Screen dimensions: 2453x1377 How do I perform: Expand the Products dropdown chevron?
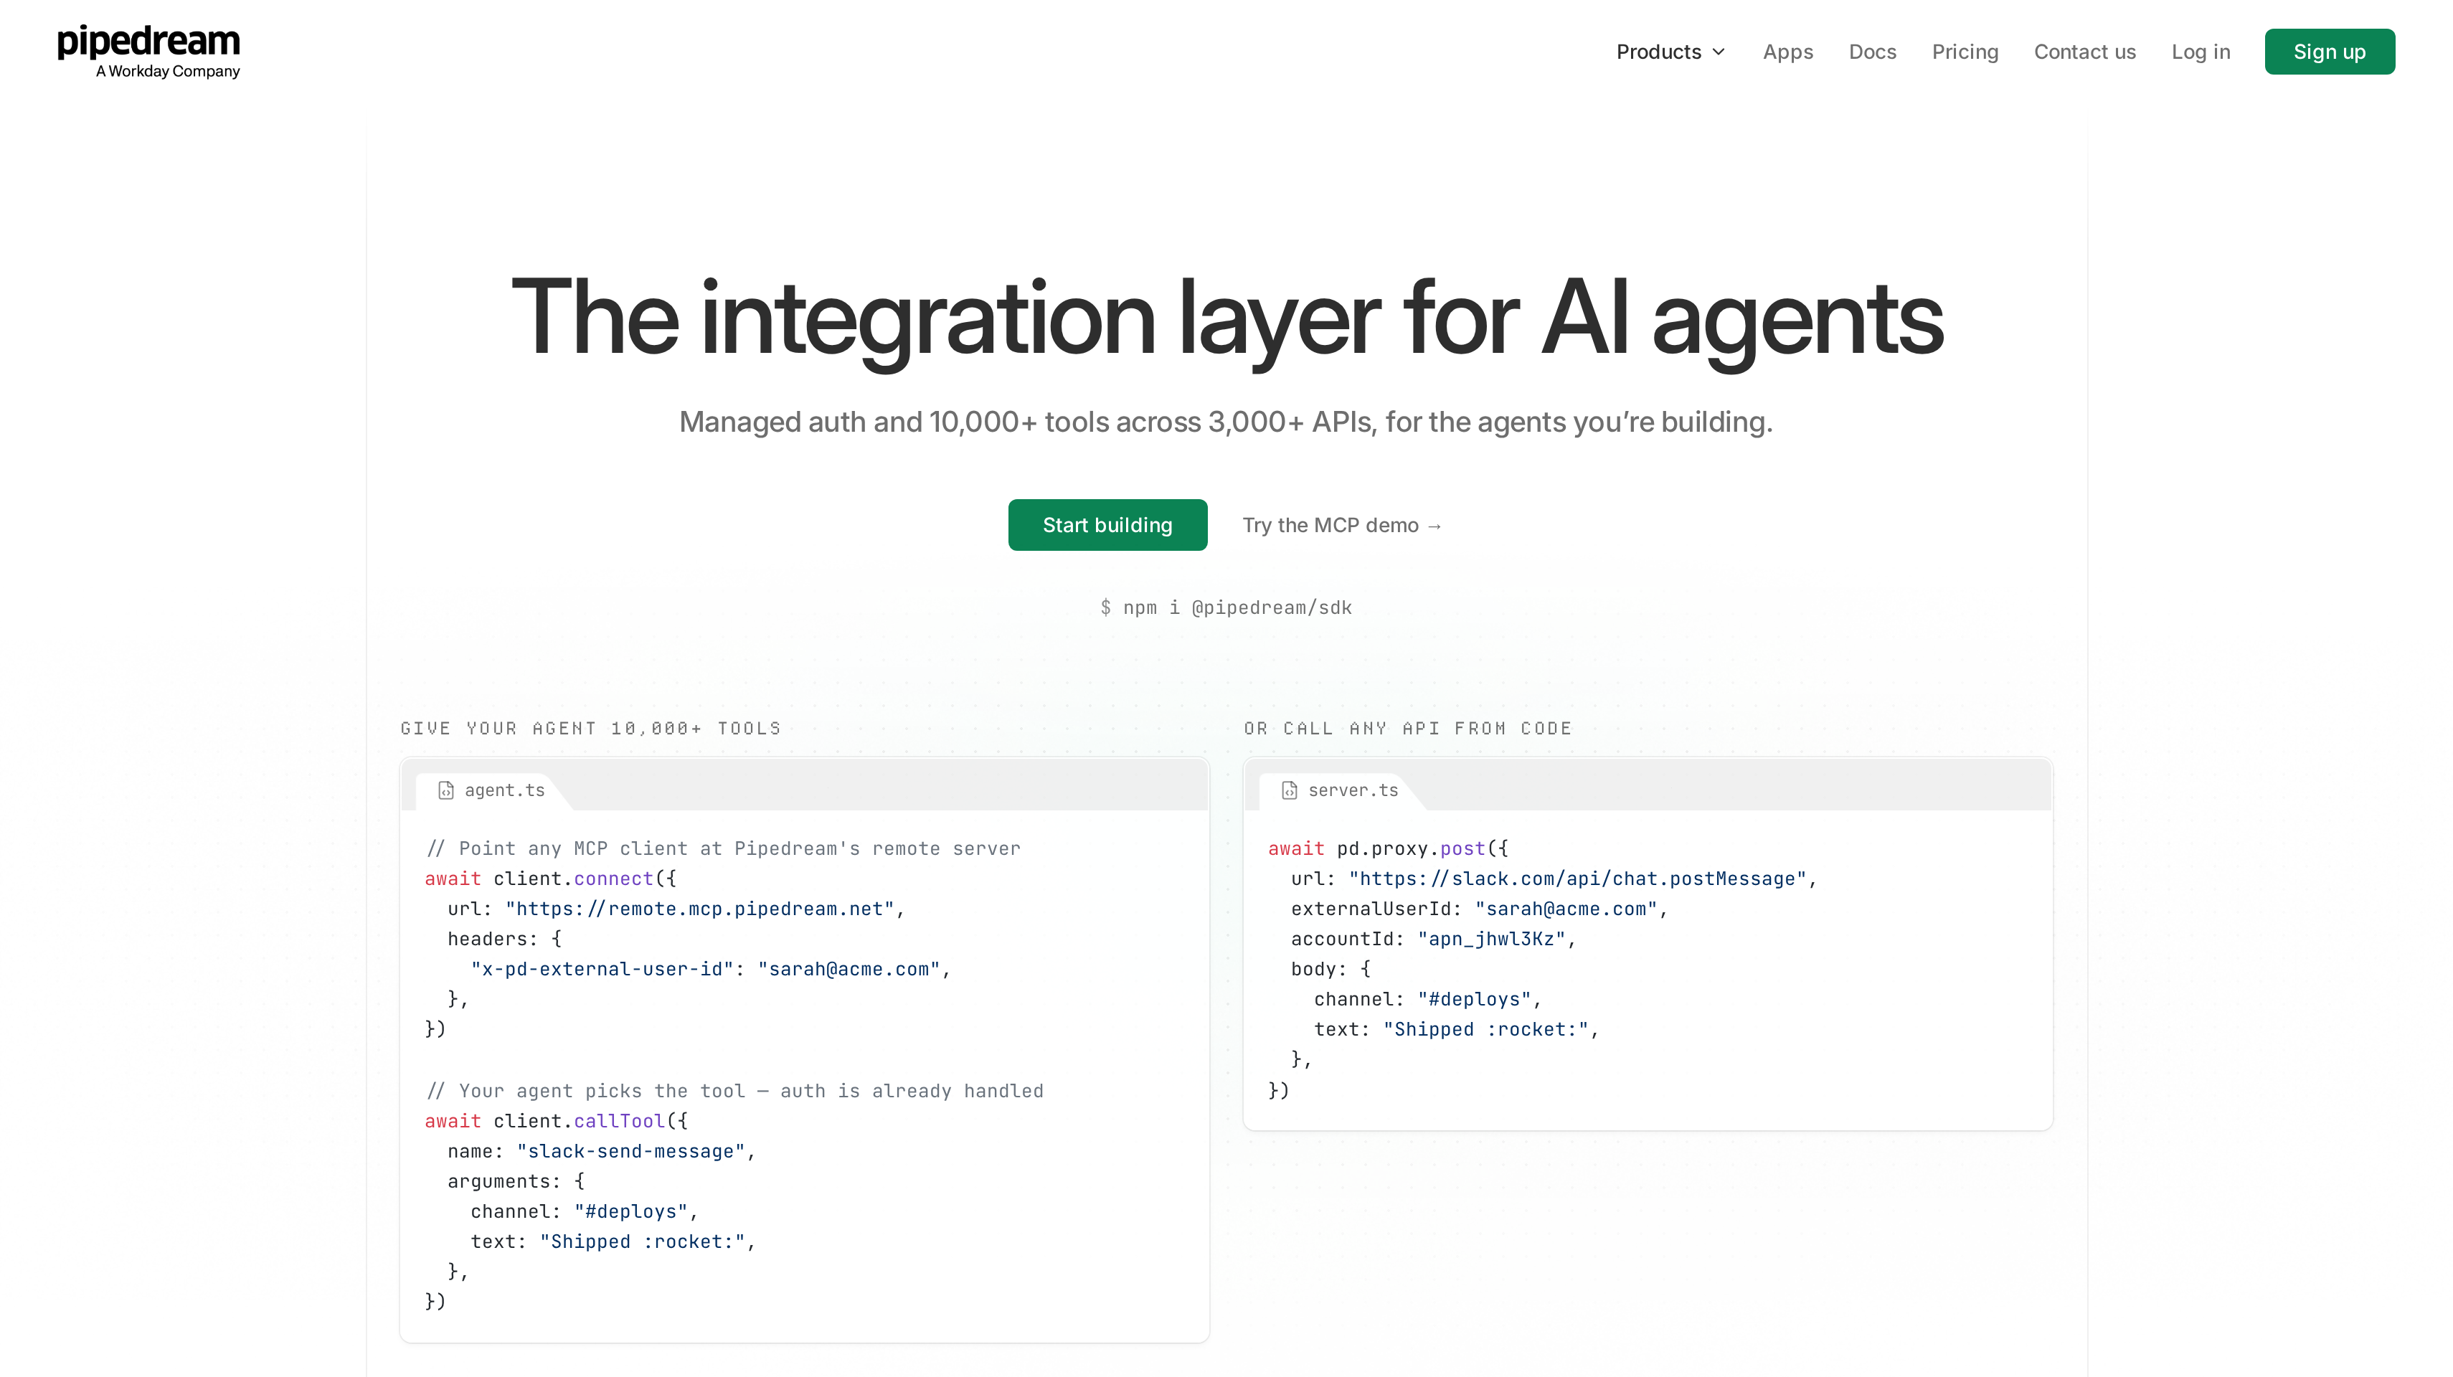tap(1719, 52)
